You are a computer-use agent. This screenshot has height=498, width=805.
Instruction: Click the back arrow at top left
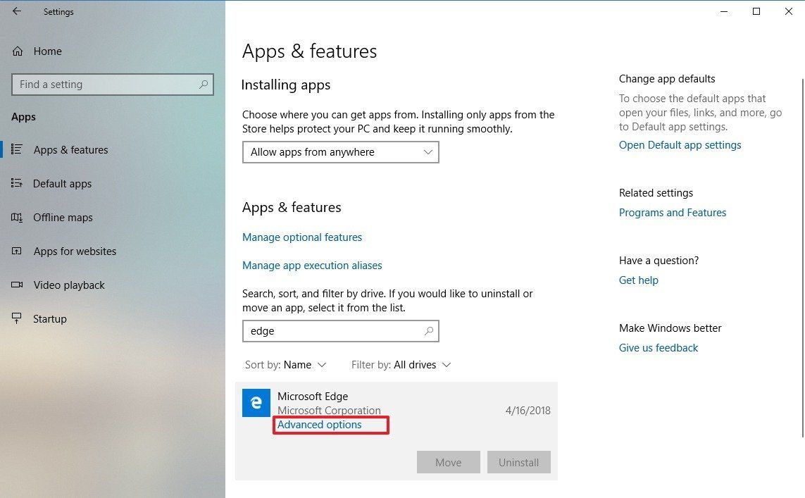pyautogui.click(x=16, y=11)
